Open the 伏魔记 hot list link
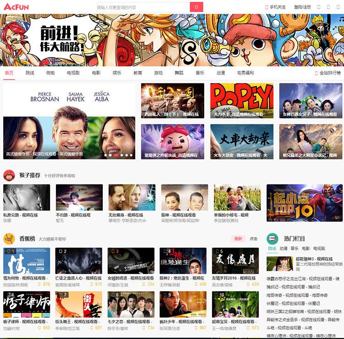This screenshot has width=344, height=339. 294,304
